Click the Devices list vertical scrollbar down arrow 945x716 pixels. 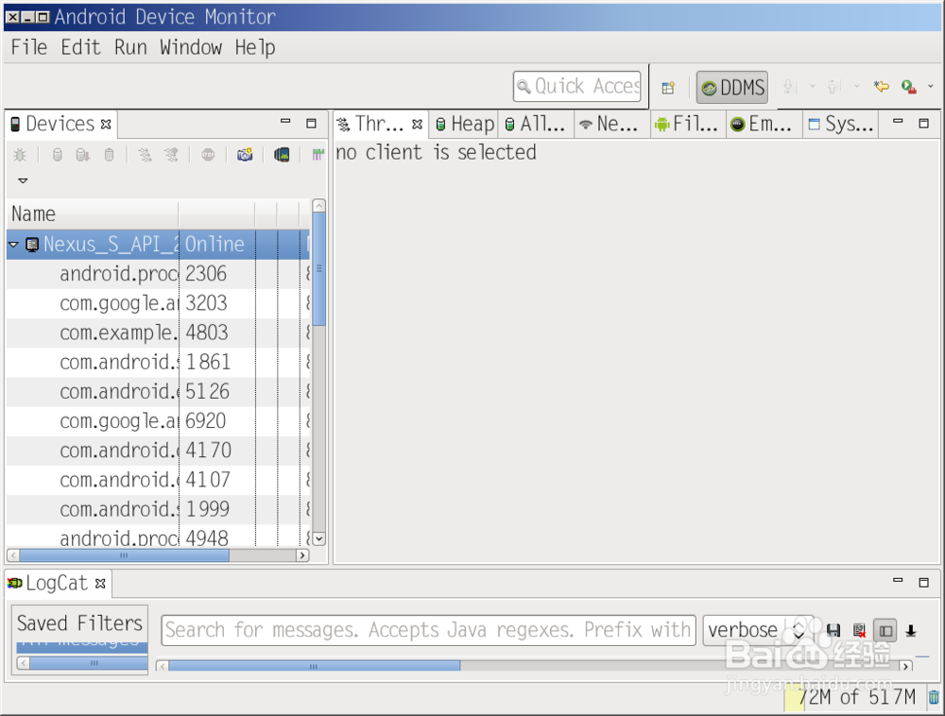[x=319, y=538]
